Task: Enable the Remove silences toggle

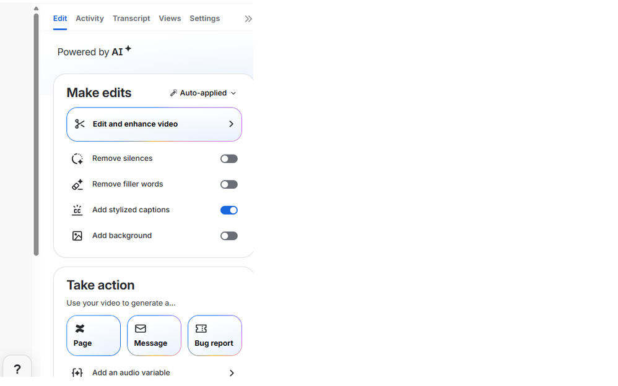Action: point(229,159)
